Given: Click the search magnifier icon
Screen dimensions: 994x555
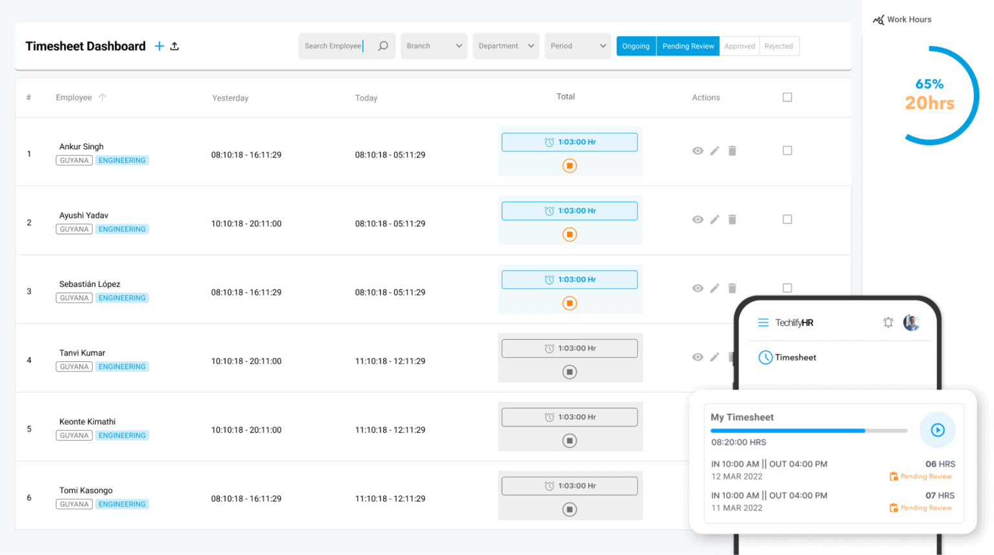Looking at the screenshot, I should (382, 46).
